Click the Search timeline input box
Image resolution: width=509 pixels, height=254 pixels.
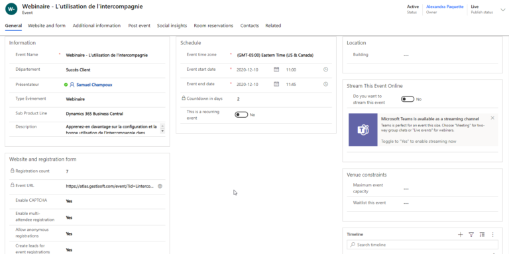422,245
